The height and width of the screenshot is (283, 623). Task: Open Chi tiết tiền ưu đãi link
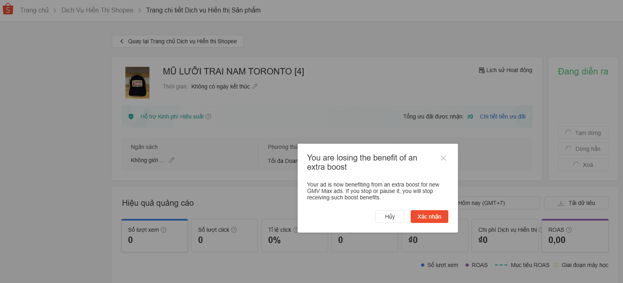502,116
